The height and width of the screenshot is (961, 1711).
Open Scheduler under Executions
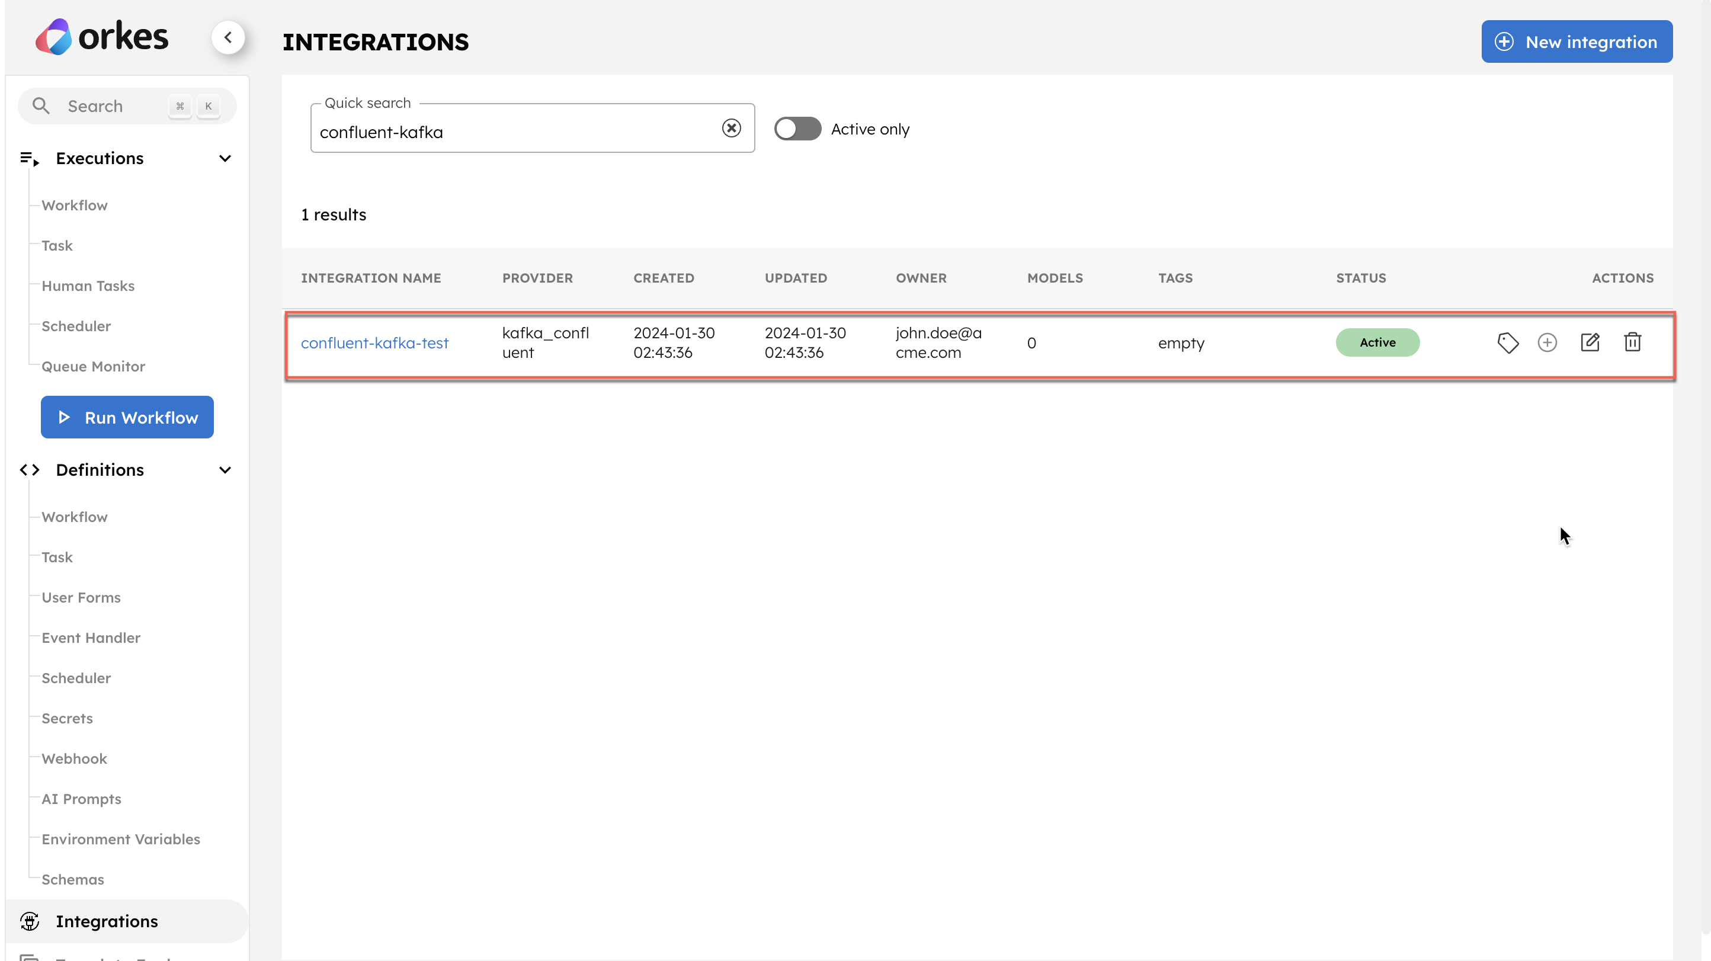click(76, 326)
